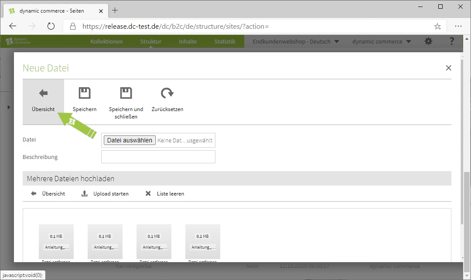Open browser settings and more menu
Screen dimensions: 471x280
458,27
